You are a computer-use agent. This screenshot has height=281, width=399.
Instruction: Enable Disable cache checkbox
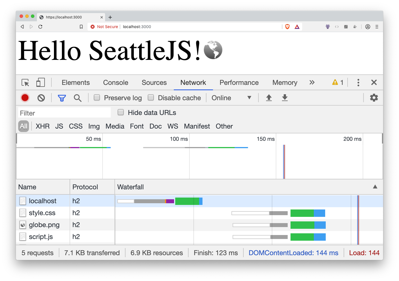click(151, 97)
